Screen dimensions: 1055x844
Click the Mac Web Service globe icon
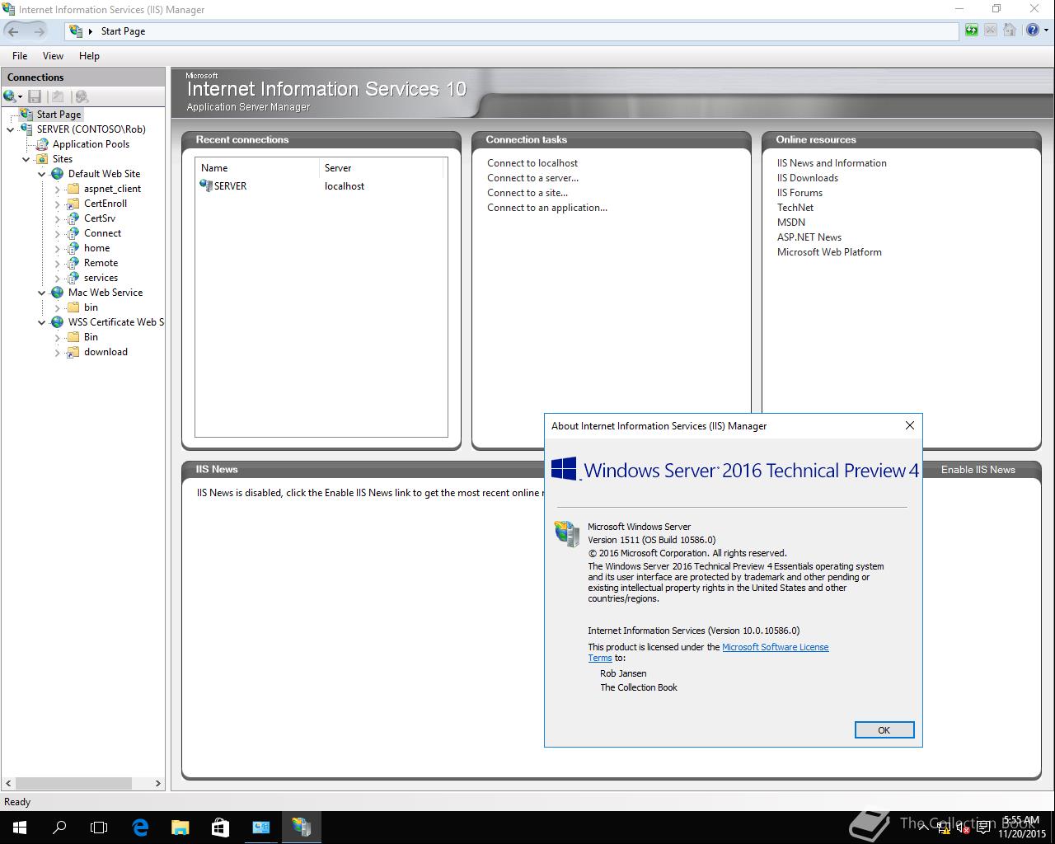click(57, 293)
